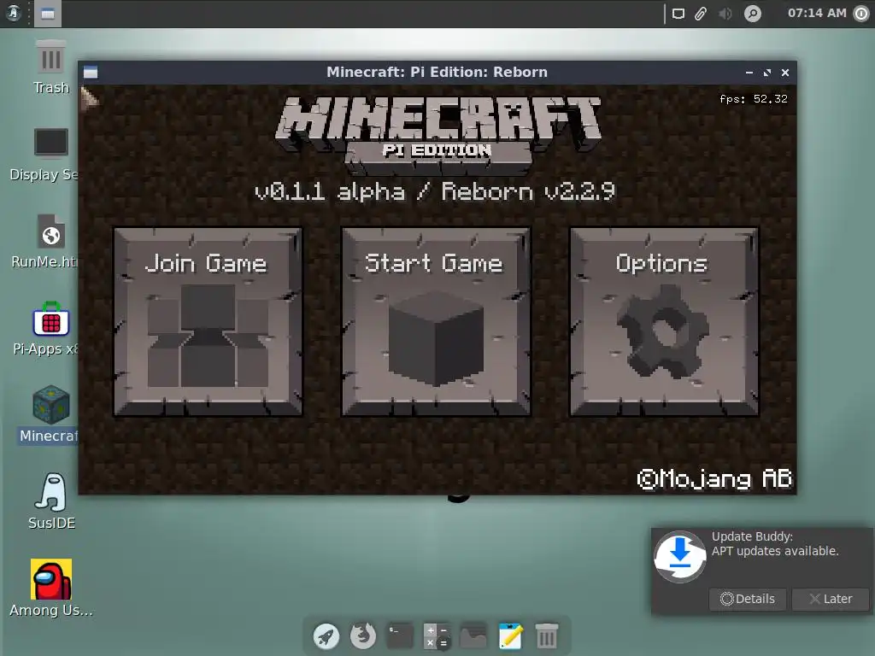This screenshot has width=875, height=656.
Task: Open the RunMe.html file icon
Action: tap(44, 242)
